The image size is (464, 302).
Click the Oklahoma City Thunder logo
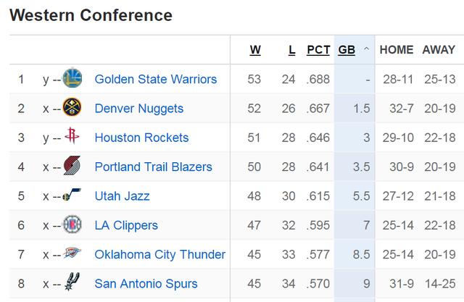(72, 253)
